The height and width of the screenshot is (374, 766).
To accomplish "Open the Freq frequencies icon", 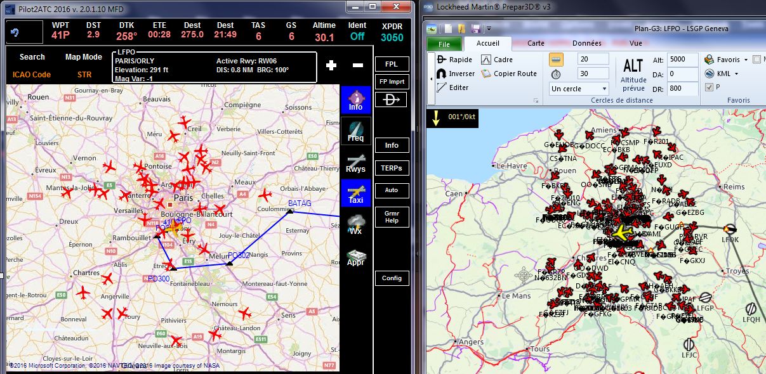I will pos(355,131).
